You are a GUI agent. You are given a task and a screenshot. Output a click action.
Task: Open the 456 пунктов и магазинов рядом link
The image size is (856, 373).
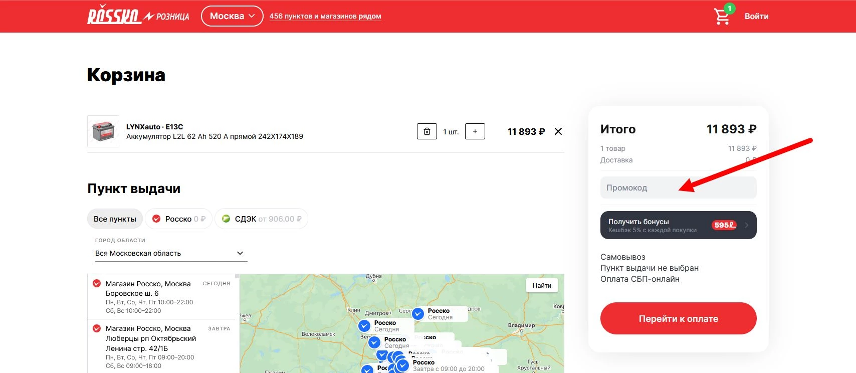tap(325, 16)
